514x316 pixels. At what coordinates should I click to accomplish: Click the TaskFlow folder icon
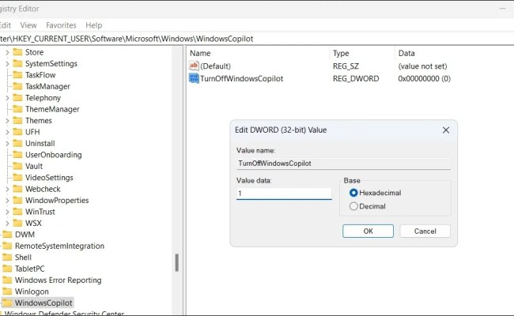click(17, 75)
